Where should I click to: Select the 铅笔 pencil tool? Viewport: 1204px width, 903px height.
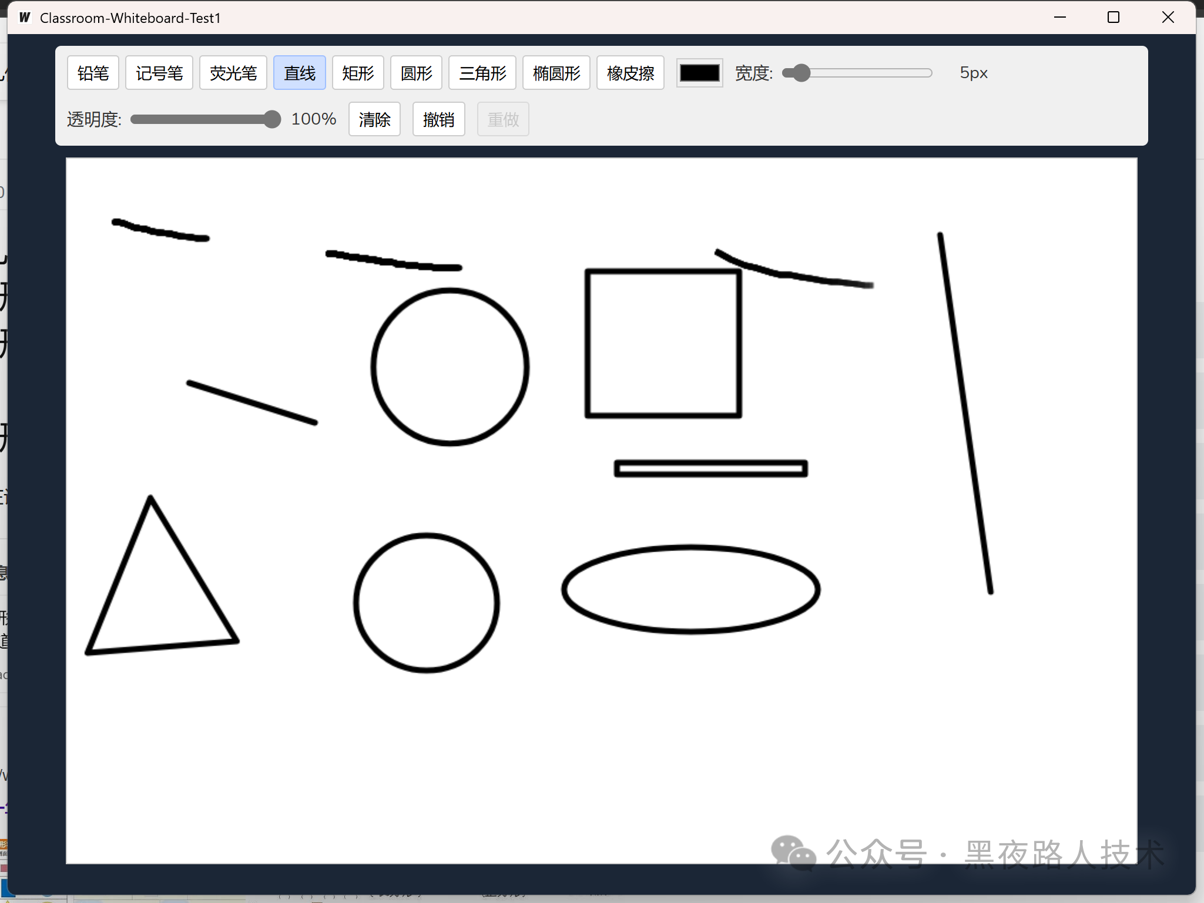[x=93, y=73]
